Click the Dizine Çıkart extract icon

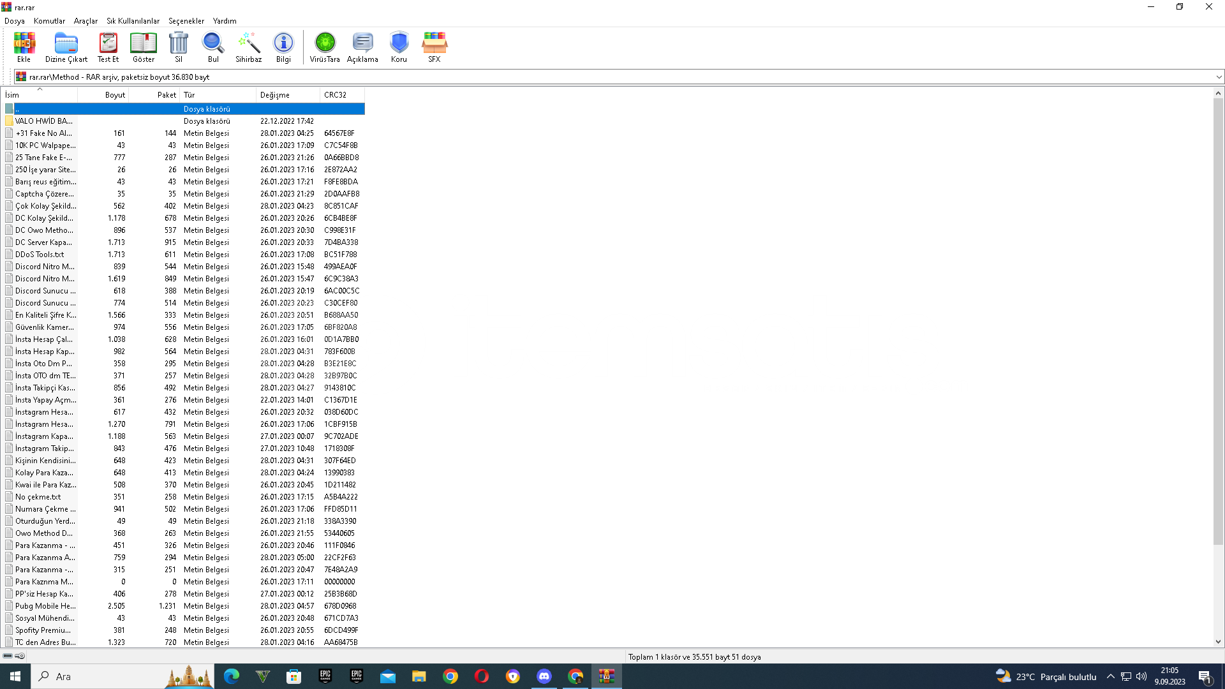coord(66,47)
